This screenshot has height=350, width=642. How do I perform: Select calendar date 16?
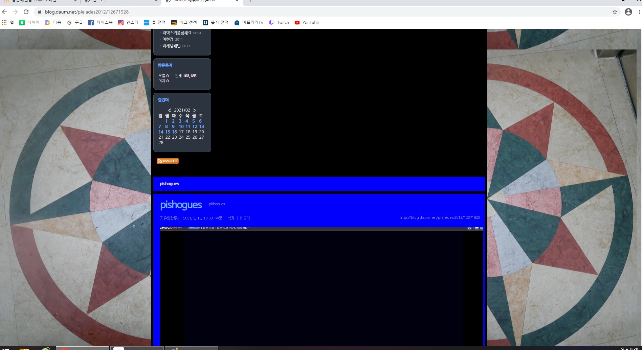click(175, 132)
